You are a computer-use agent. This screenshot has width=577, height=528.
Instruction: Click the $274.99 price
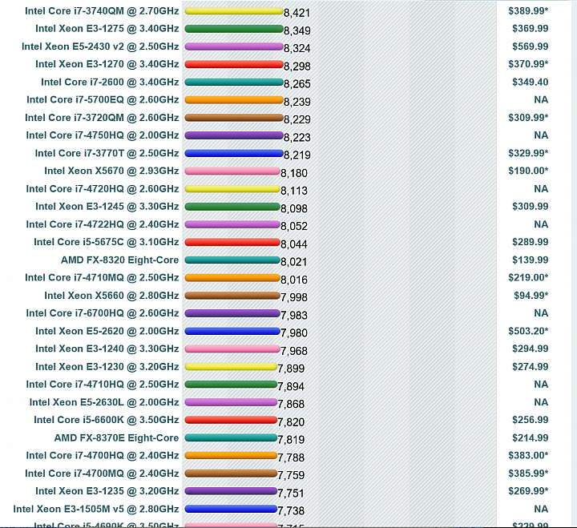531,367
